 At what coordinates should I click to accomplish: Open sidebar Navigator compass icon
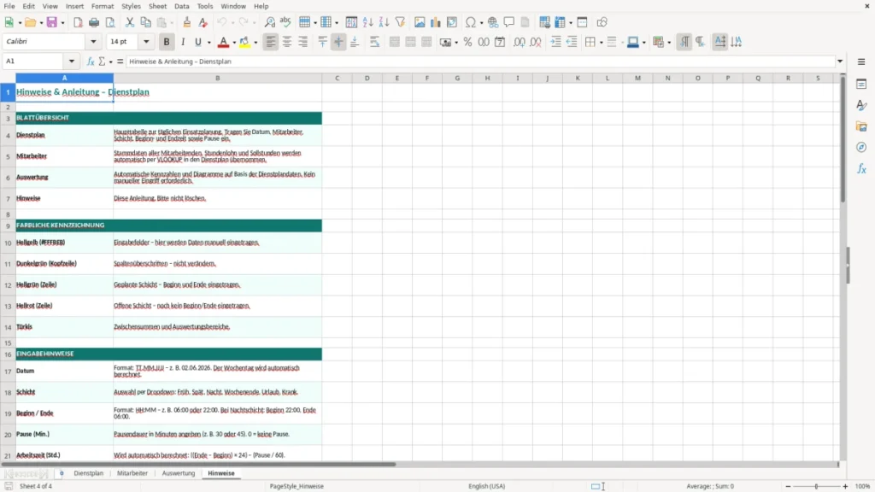point(861,147)
